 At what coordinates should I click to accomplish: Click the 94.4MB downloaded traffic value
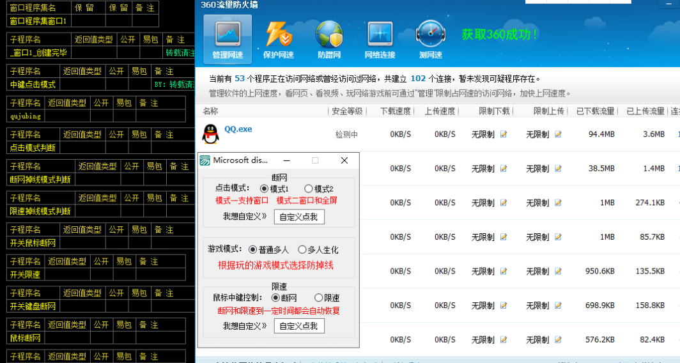[x=601, y=134]
